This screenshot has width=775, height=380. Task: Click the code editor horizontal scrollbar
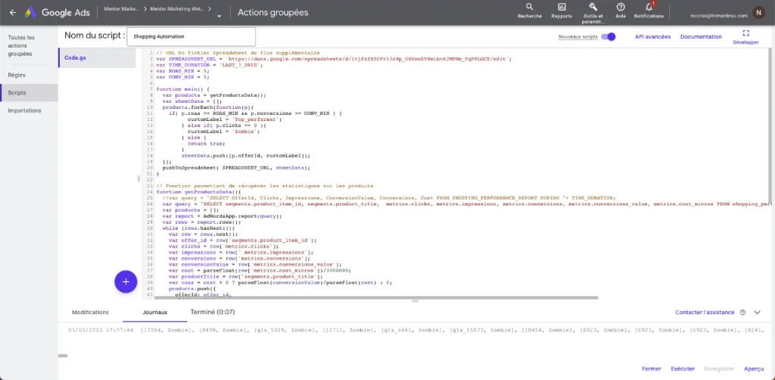tap(376, 298)
